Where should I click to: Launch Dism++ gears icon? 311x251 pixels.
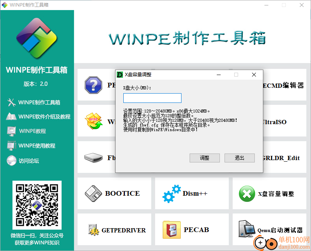coord(171,194)
